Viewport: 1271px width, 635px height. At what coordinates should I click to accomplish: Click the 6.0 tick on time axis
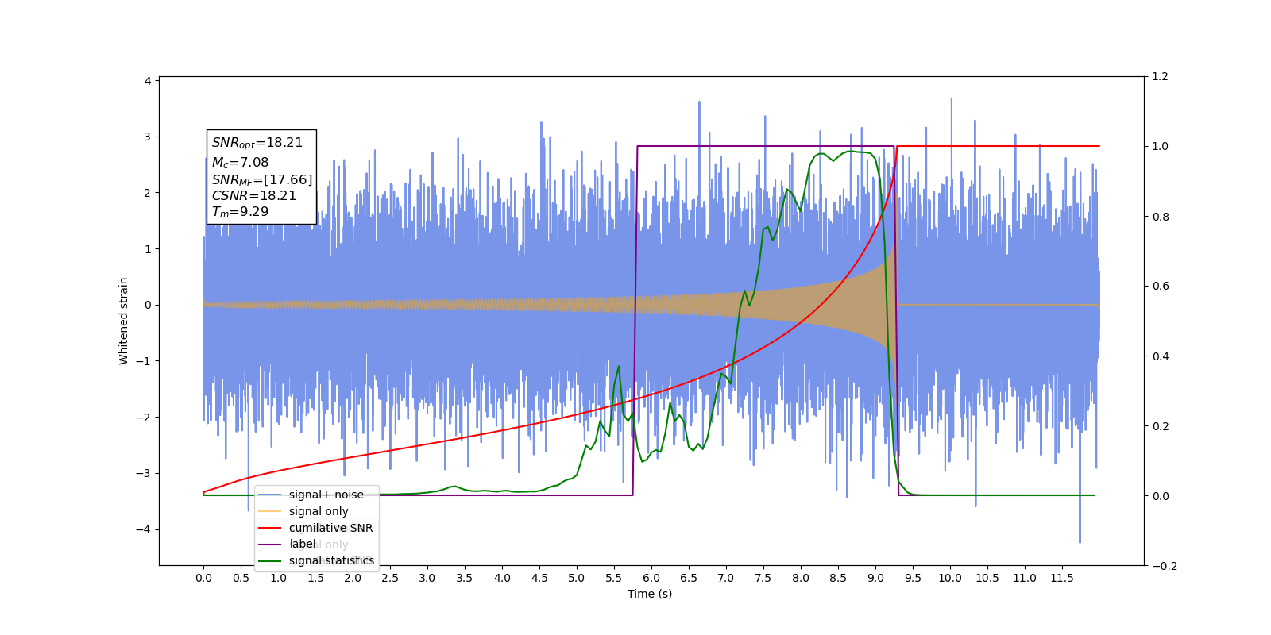pyautogui.click(x=651, y=578)
